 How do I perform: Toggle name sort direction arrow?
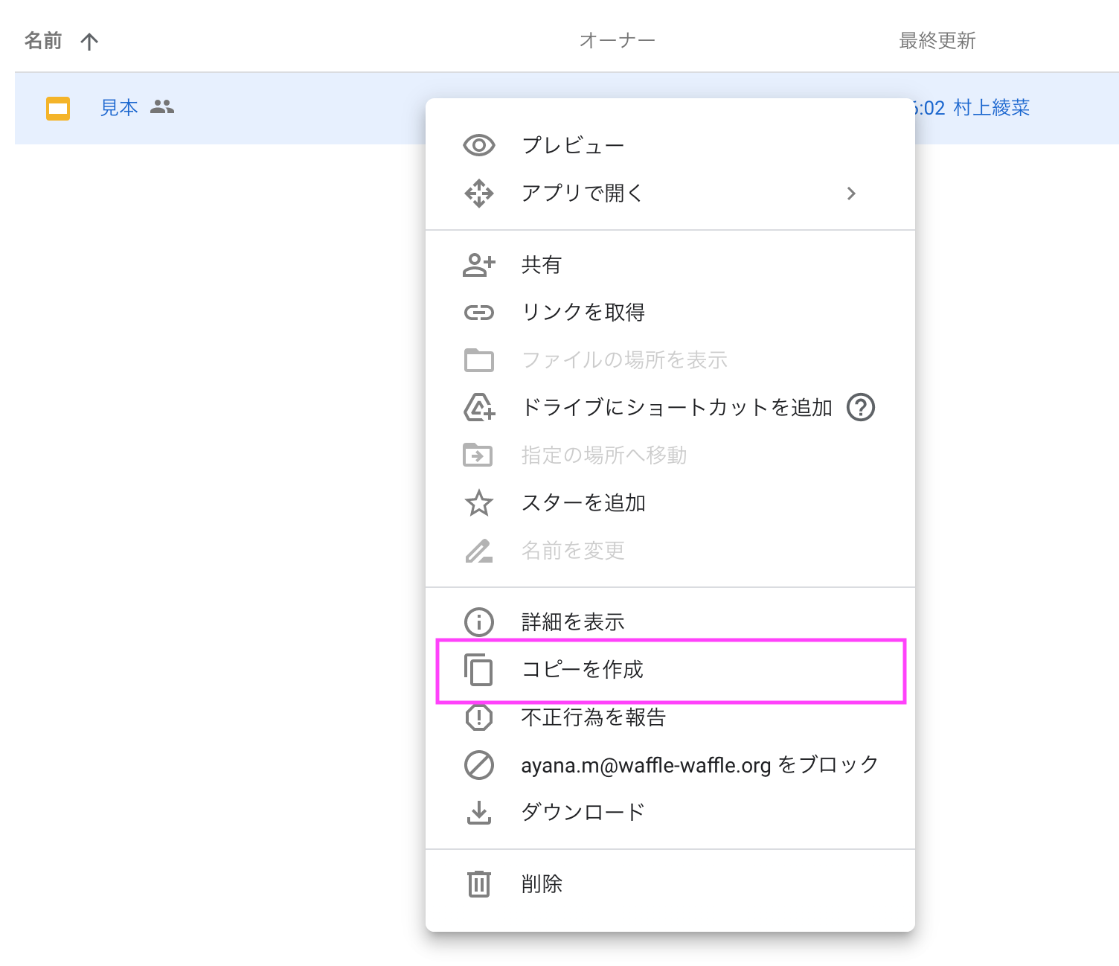89,42
